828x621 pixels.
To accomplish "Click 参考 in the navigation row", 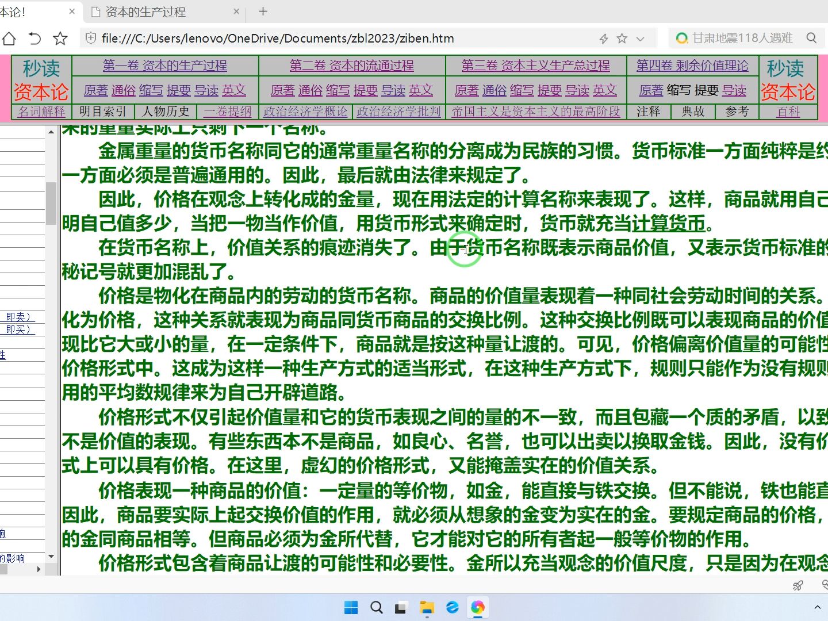I will pyautogui.click(x=737, y=112).
